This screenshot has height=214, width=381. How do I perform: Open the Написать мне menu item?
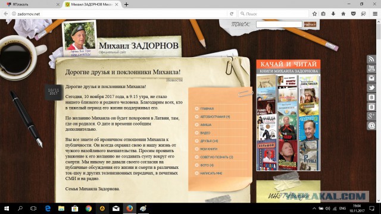[x=211, y=174]
